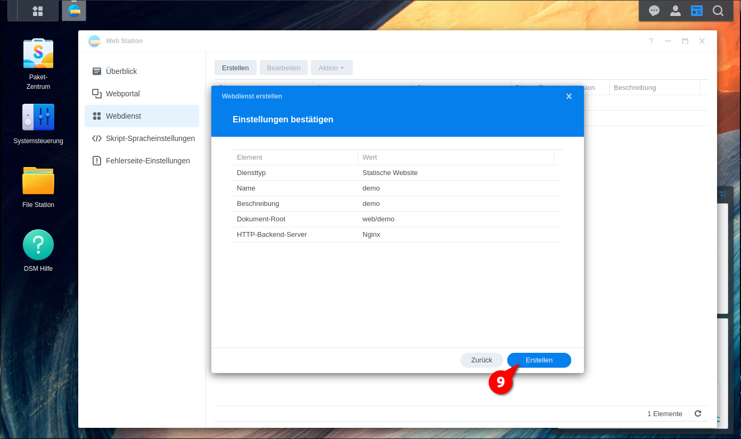741x439 pixels.
Task: Open the notifications speech bubble icon
Action: coord(654,11)
